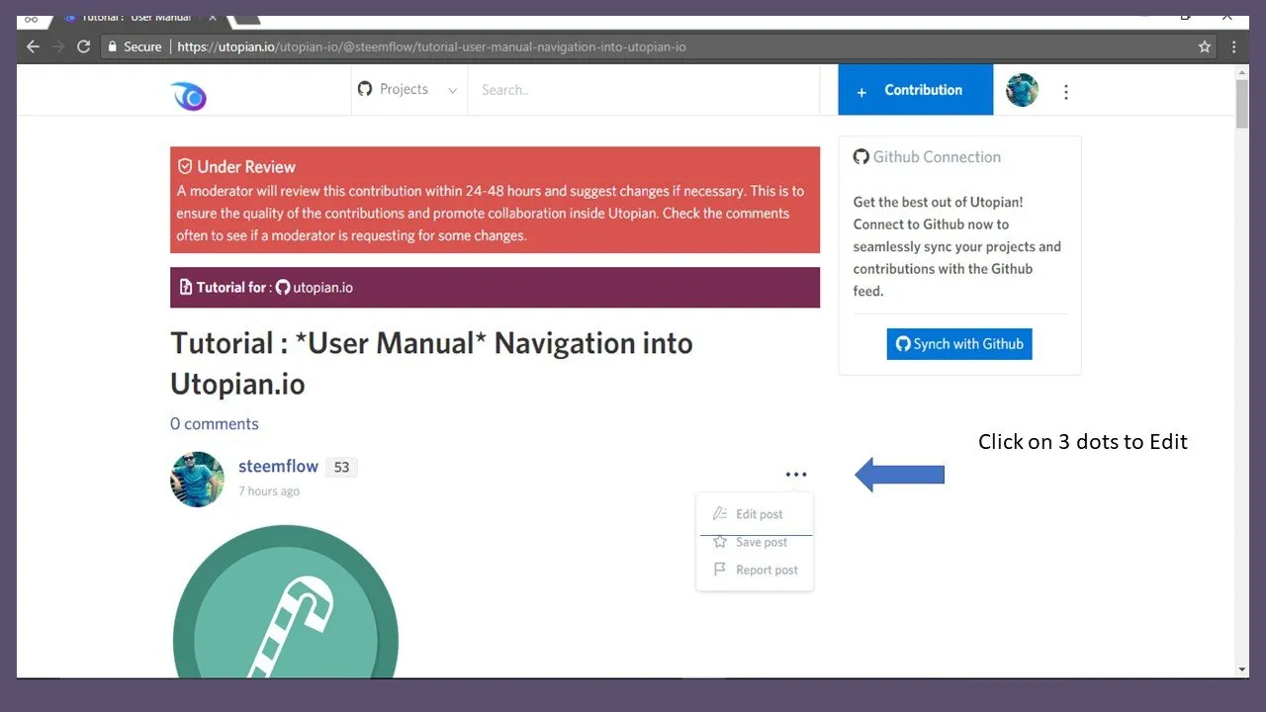Click the Contribution button

[x=915, y=90]
